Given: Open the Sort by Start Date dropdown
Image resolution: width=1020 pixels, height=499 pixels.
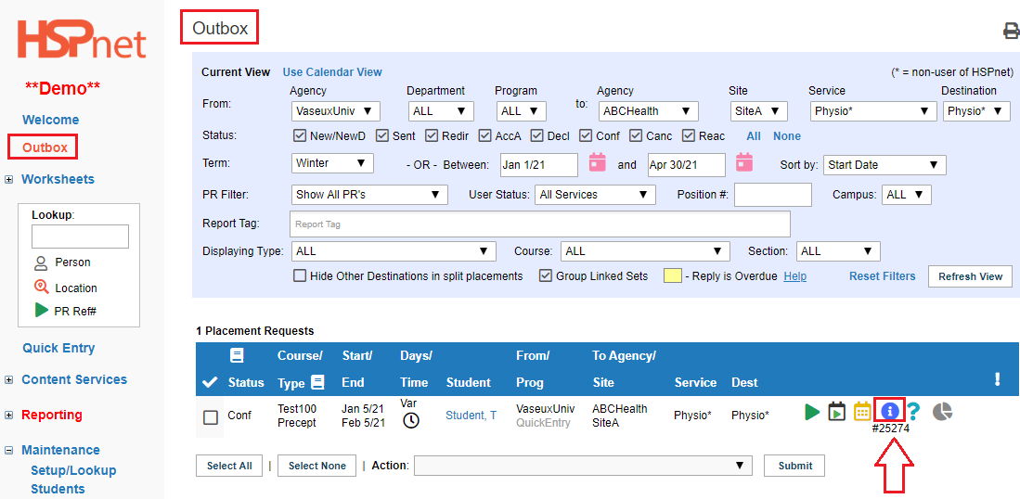Looking at the screenshot, I should coord(884,165).
